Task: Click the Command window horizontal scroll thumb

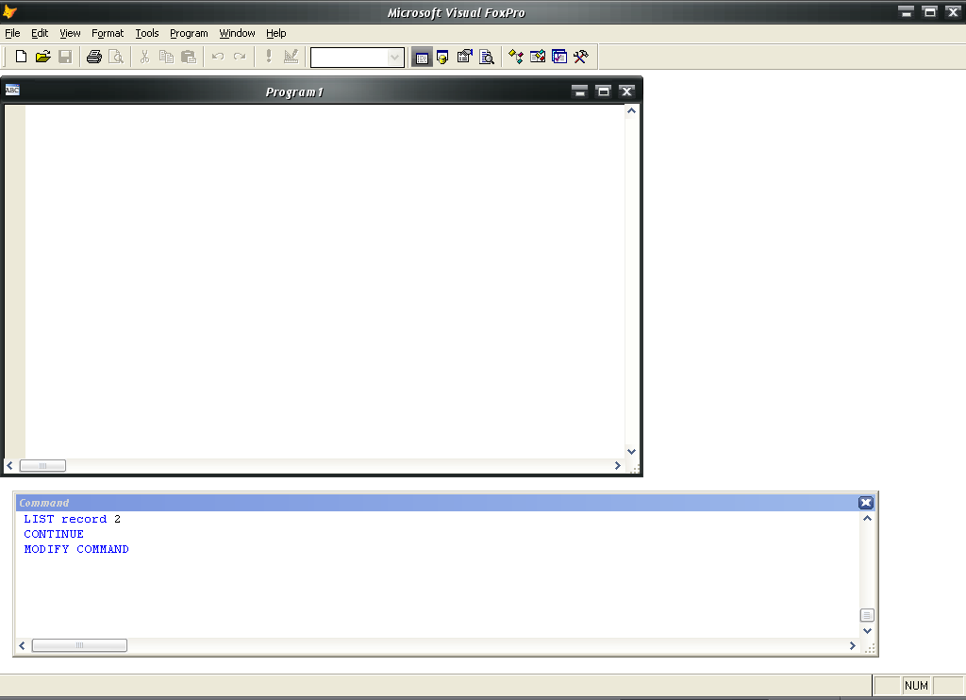Action: click(79, 645)
